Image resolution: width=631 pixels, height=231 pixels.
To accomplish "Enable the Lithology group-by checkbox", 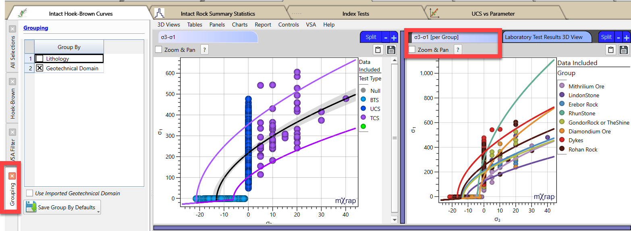I will tap(39, 59).
